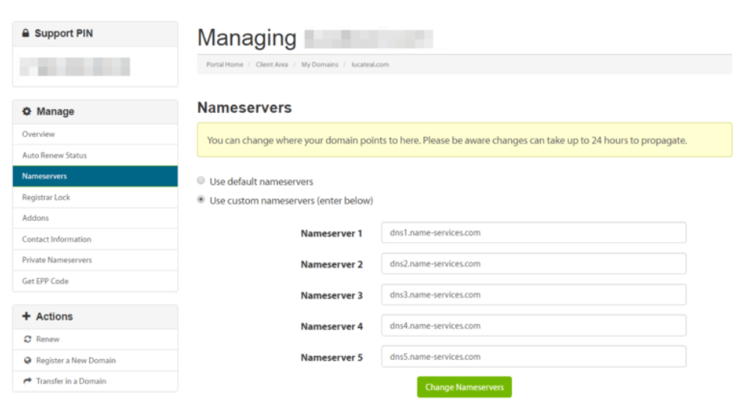
Task: Open Contact Information page
Action: pyautogui.click(x=95, y=239)
